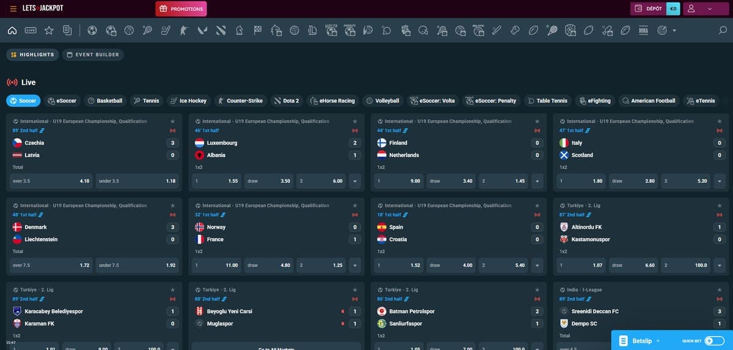Switch to the American Football live tab

(x=649, y=101)
